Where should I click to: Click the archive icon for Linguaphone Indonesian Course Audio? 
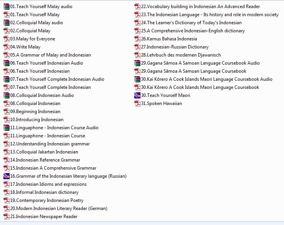[x=7, y=128]
